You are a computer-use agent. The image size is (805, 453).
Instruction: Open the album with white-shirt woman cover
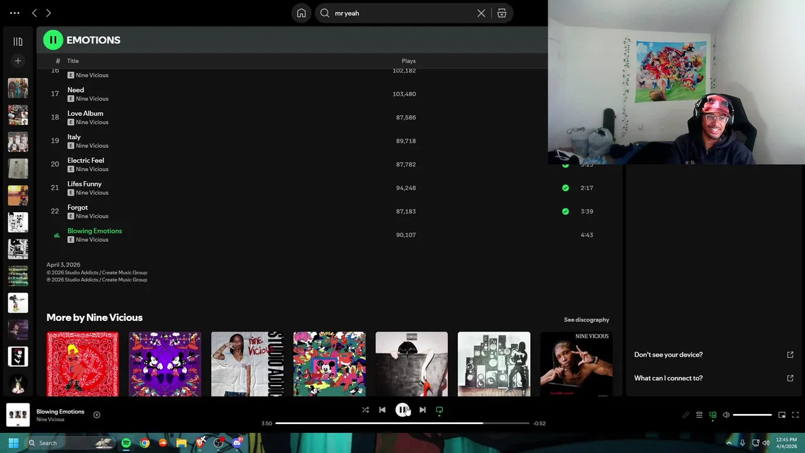(x=247, y=364)
